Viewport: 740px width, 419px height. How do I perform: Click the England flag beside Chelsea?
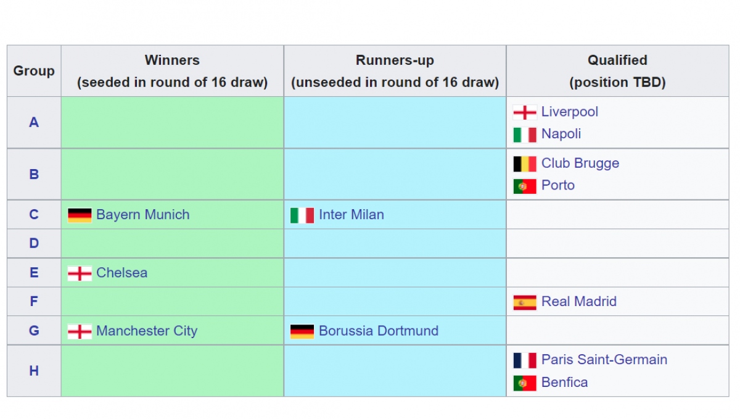click(x=80, y=273)
